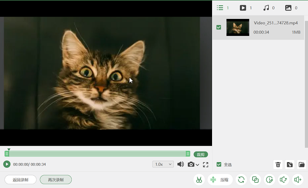Expand the camera snapshot options arrow
This screenshot has height=188, width=308.
tap(198, 165)
